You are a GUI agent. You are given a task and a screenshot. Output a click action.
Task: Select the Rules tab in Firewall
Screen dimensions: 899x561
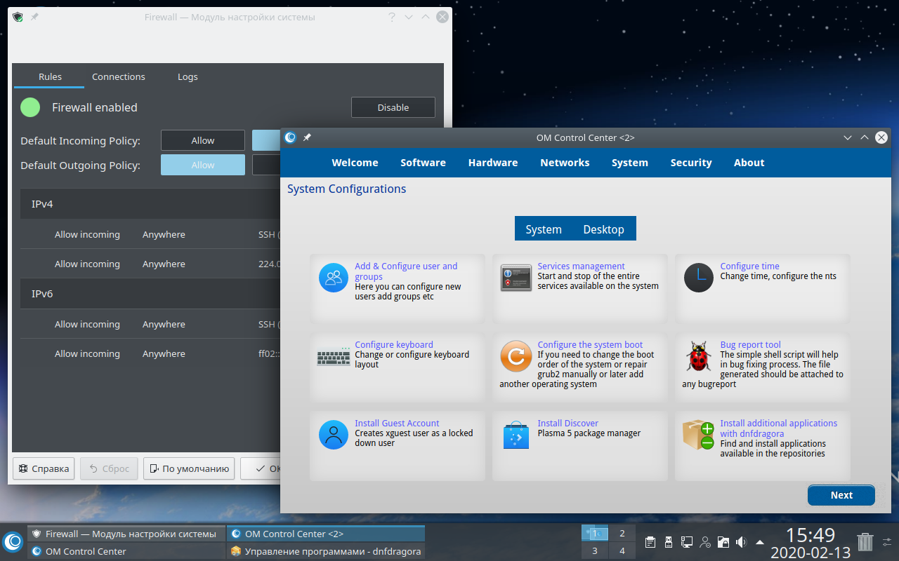[50, 76]
